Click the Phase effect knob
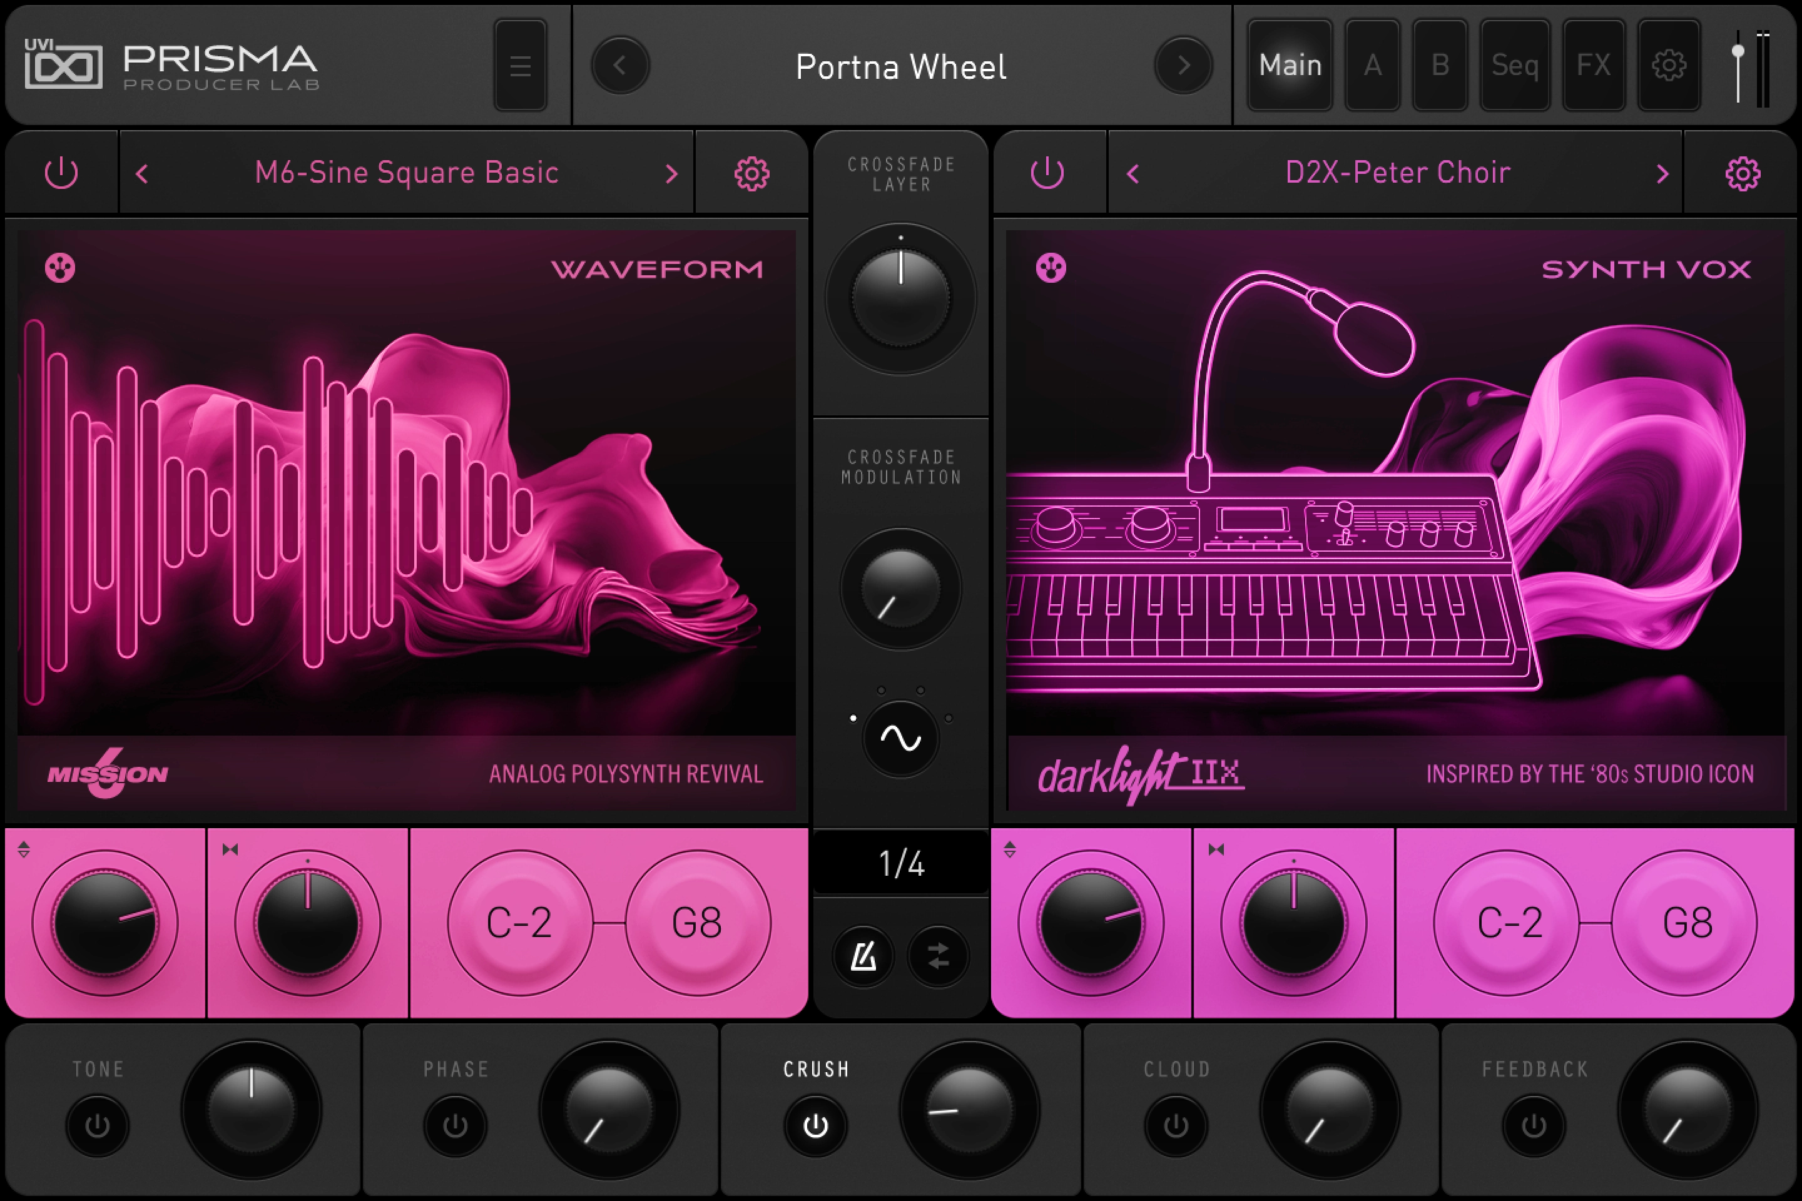 [609, 1109]
